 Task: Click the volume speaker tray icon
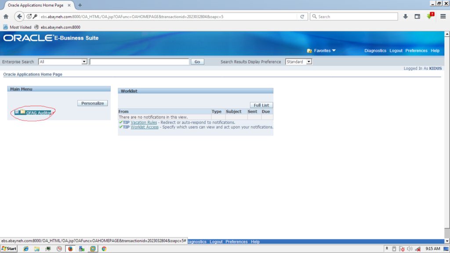(x=410, y=249)
